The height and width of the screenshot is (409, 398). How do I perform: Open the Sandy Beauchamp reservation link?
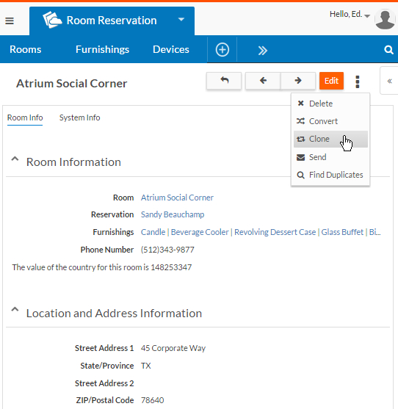coord(173,214)
